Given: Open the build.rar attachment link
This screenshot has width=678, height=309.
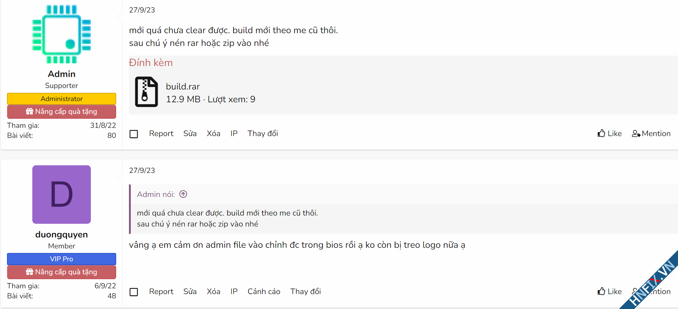Looking at the screenshot, I should 183,86.
